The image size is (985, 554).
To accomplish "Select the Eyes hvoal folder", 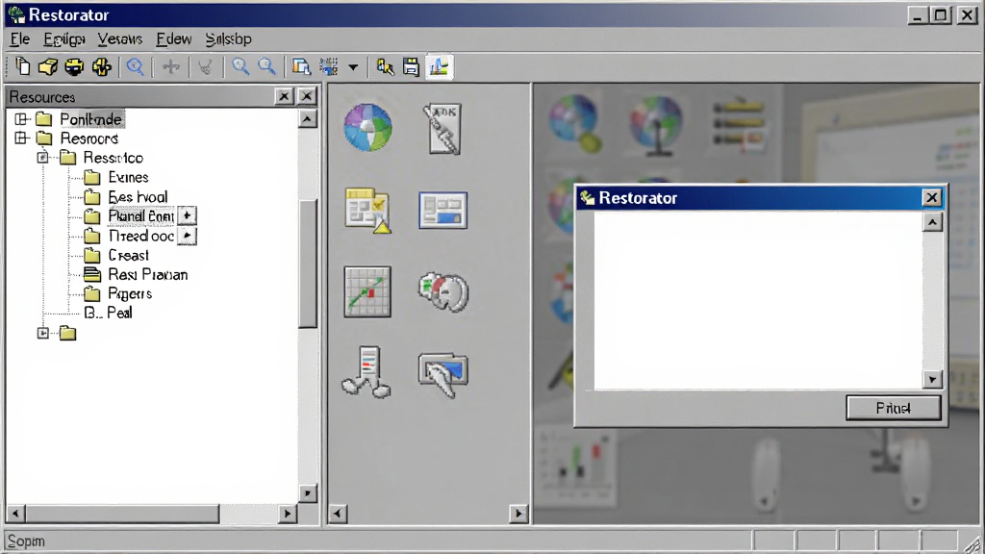I will coord(126,196).
